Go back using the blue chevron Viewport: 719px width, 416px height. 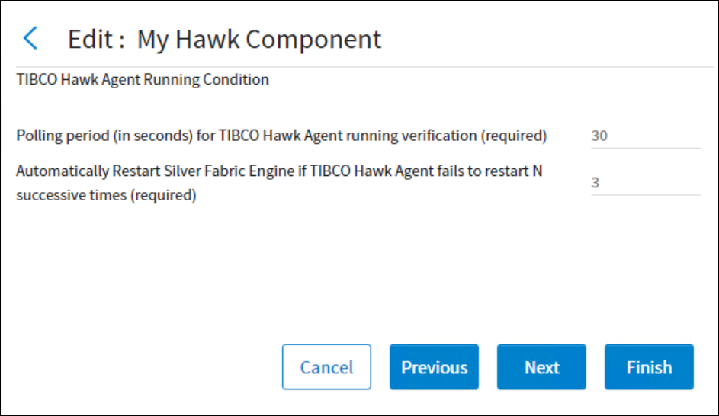[x=30, y=38]
